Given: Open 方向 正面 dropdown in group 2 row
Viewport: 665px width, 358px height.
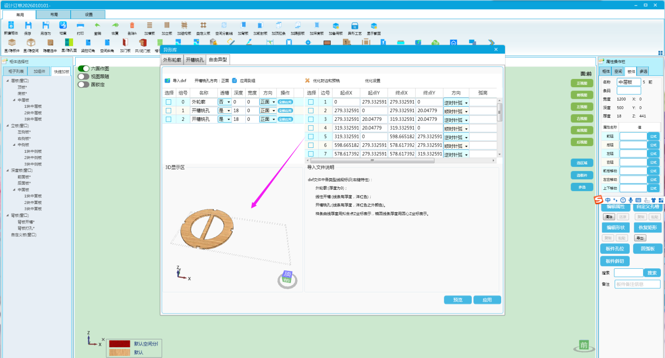Looking at the screenshot, I should point(268,119).
